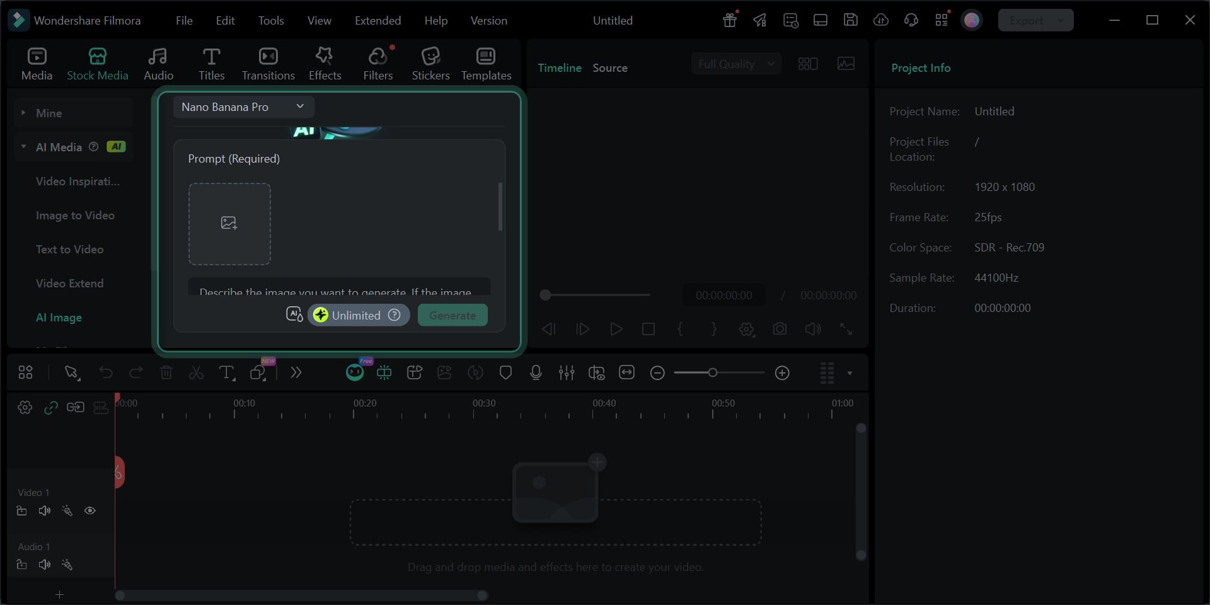Hide the Video 1 track
Image resolution: width=1210 pixels, height=605 pixels.
(x=90, y=510)
